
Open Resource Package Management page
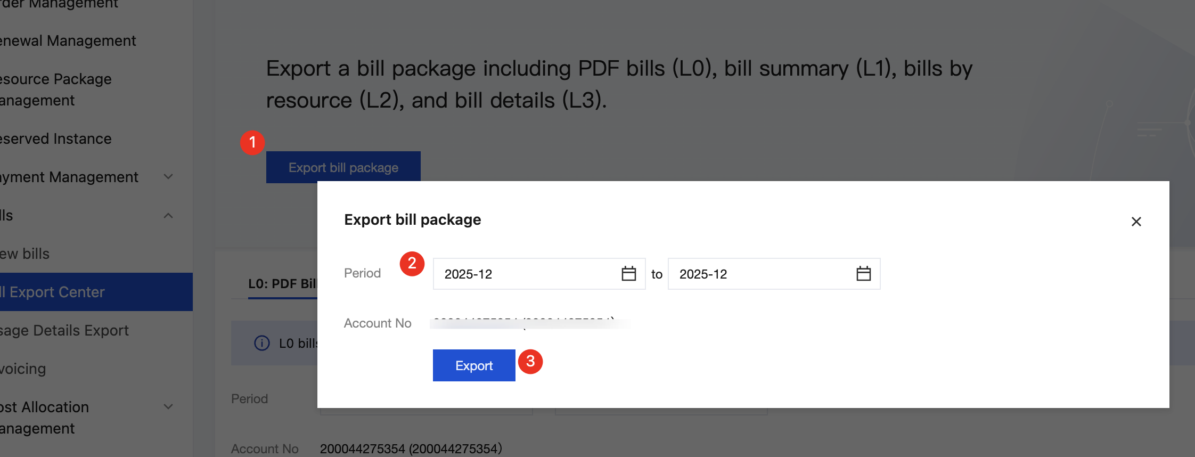56,89
